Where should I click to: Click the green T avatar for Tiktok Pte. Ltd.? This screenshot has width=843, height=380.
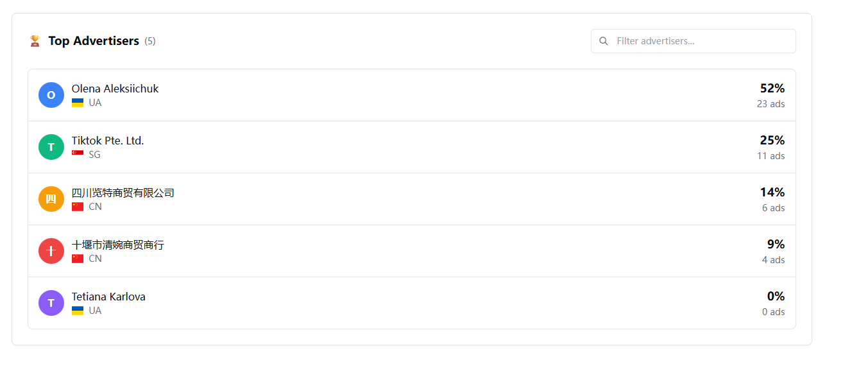click(51, 147)
